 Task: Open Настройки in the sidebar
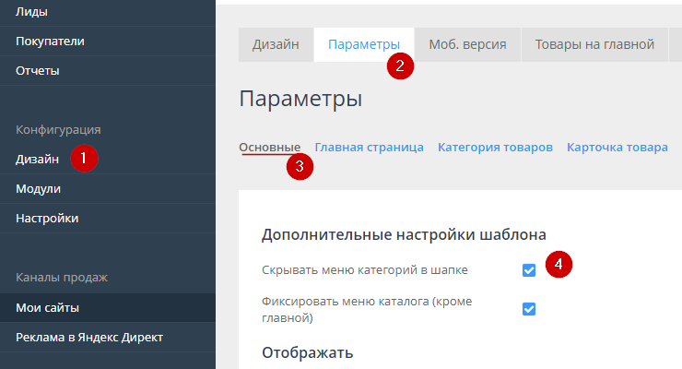click(47, 218)
